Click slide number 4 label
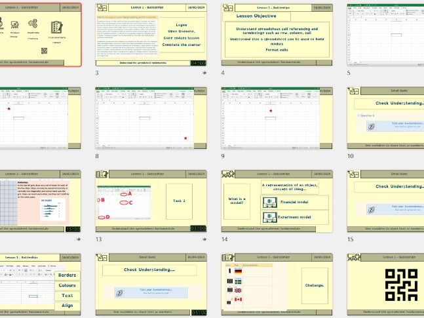This screenshot has width=424, height=318. [x=223, y=73]
